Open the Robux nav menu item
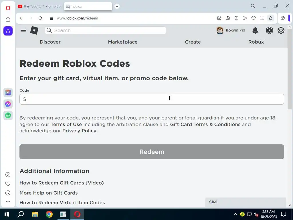The height and width of the screenshot is (220, 293). click(x=256, y=42)
